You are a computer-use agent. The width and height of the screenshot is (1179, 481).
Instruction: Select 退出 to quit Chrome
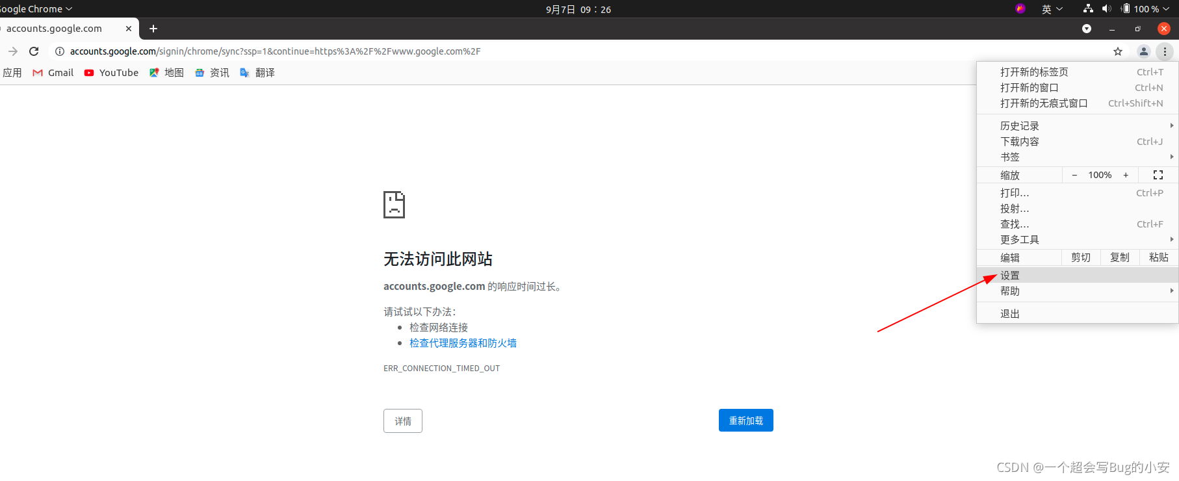[1078, 314]
